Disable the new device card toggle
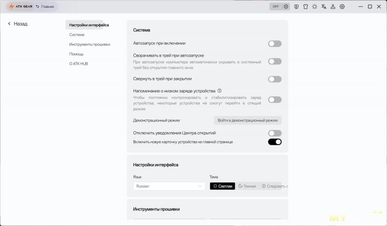This screenshot has height=226, width=387. click(x=275, y=142)
